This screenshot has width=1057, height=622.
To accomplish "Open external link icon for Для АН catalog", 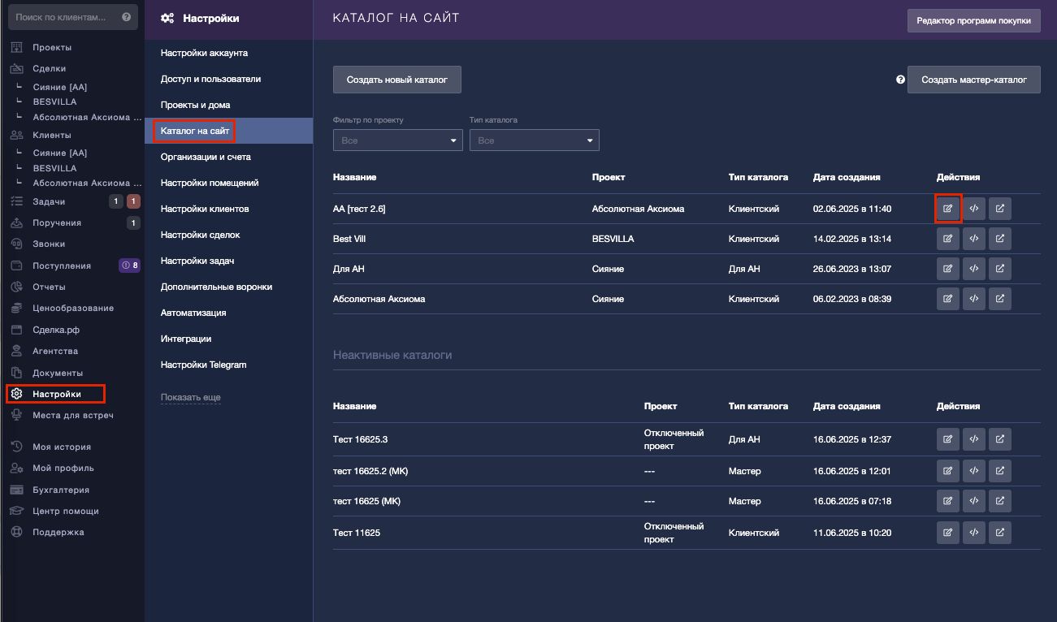I will (999, 269).
